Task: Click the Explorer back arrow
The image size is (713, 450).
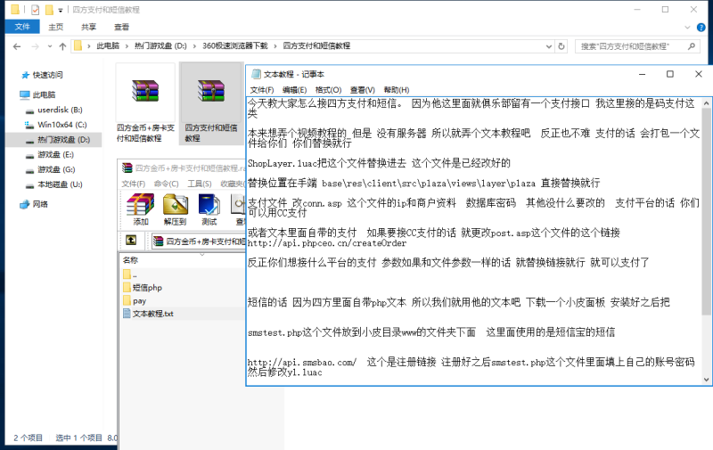Action: (17, 46)
